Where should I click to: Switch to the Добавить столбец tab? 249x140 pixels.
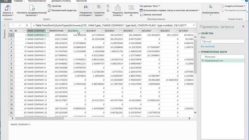click(x=61, y=1)
